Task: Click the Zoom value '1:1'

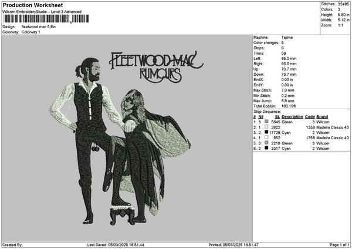Action: click(340, 25)
